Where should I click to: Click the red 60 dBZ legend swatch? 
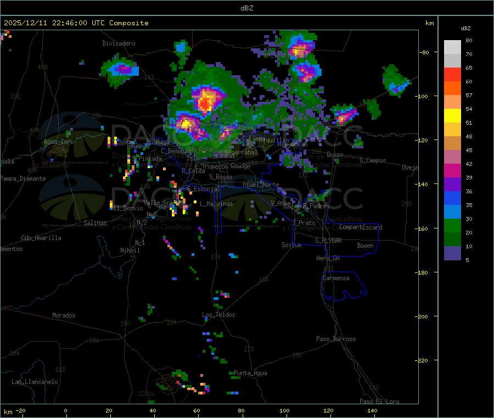pos(452,74)
